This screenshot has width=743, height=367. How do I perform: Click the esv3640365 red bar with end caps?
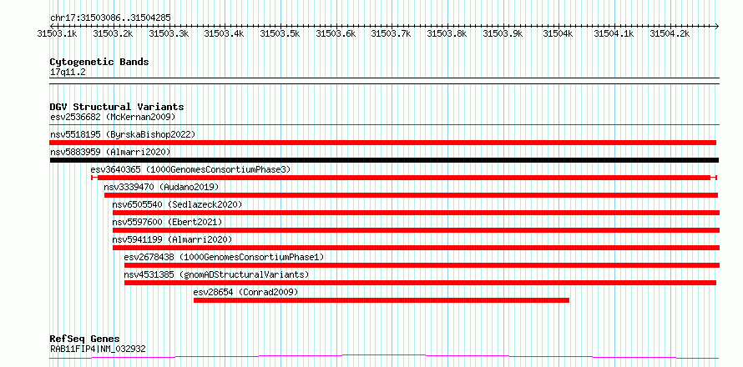point(404,177)
